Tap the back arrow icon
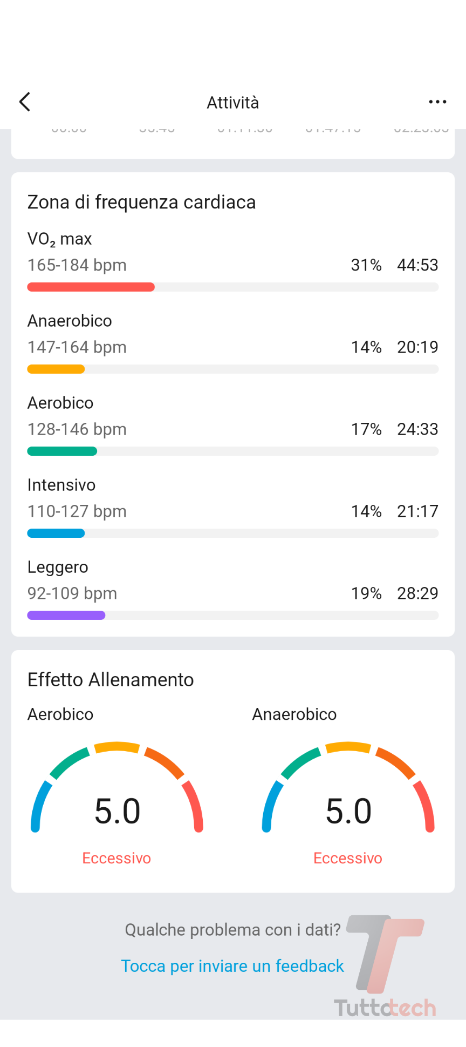The width and height of the screenshot is (466, 1047). (25, 102)
